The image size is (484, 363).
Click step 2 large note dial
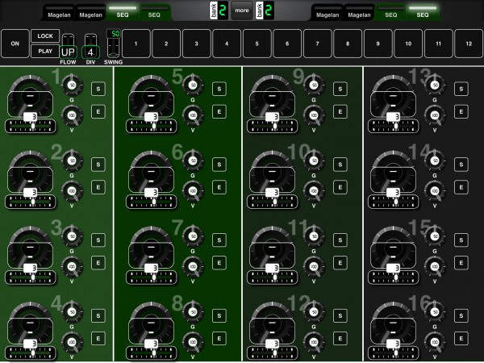pyautogui.click(x=30, y=172)
